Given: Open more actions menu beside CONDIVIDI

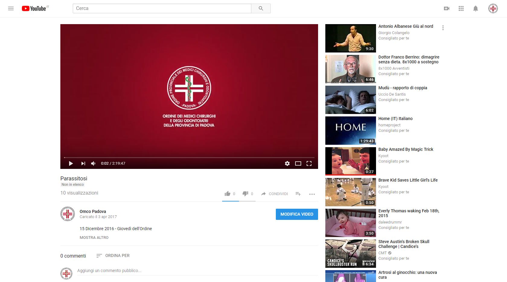Looking at the screenshot, I should click(312, 194).
